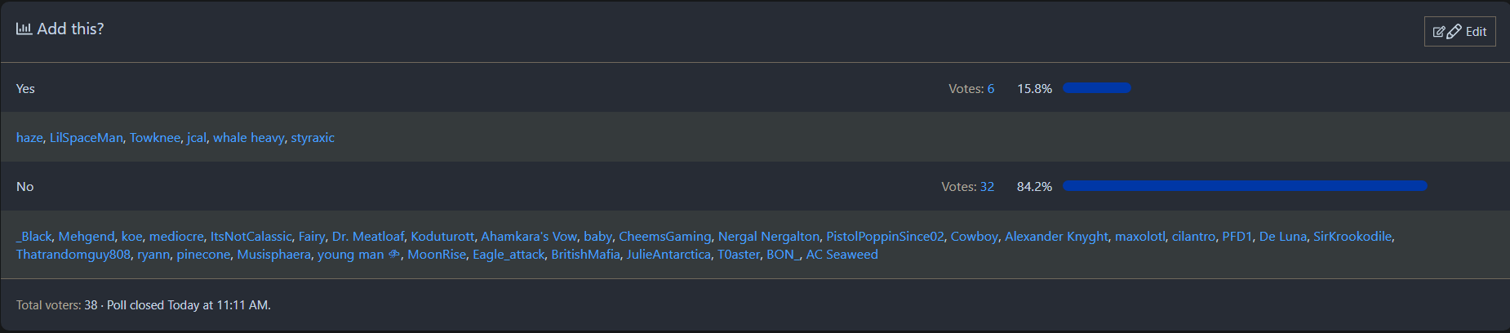Open Ahamkara's Vow profile link
The width and height of the screenshot is (1510, 333).
529,237
